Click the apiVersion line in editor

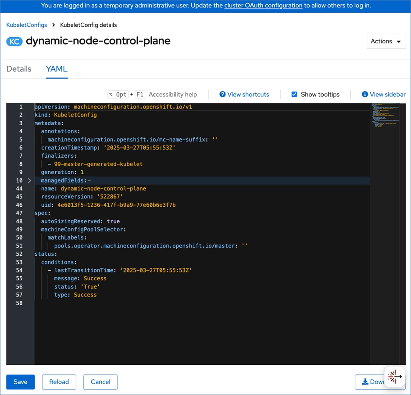(113, 107)
